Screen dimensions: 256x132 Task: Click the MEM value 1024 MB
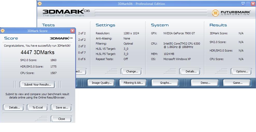tap(169, 54)
